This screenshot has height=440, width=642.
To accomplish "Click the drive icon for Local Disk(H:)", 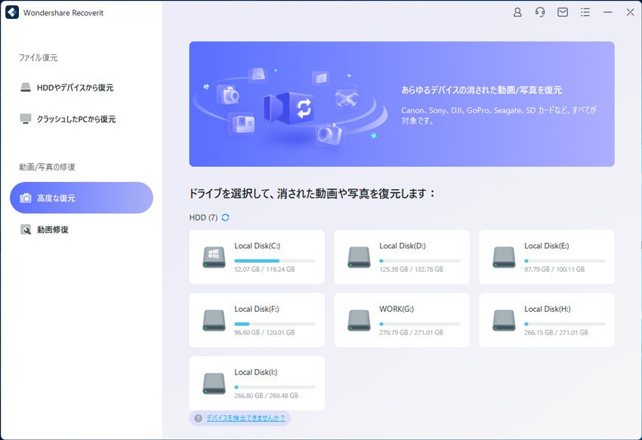I will tap(504, 320).
